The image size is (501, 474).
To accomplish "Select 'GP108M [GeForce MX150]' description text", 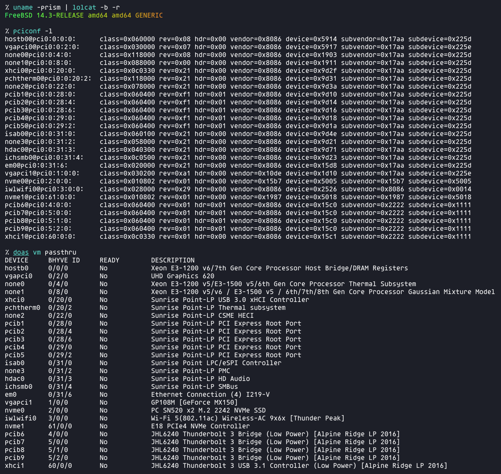I will click(194, 402).
